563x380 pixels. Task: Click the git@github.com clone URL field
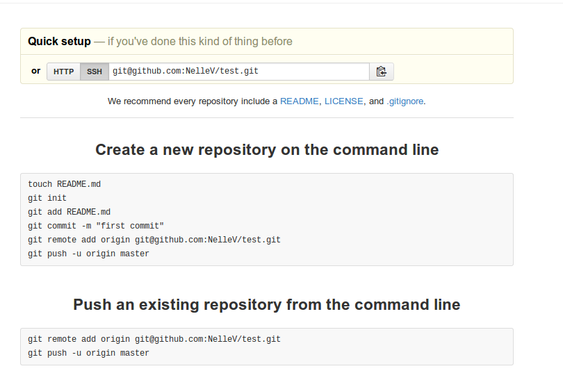click(x=239, y=72)
